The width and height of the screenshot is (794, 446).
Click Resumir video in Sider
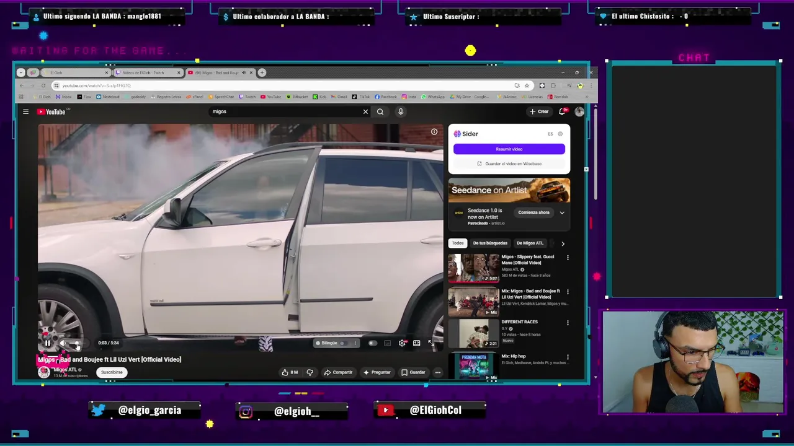click(x=509, y=149)
